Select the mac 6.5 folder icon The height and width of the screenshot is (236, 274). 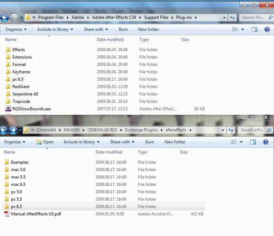coord(7,184)
